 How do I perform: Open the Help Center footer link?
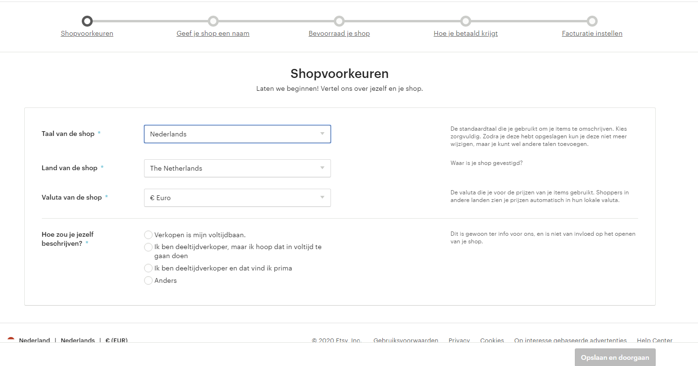(x=655, y=340)
